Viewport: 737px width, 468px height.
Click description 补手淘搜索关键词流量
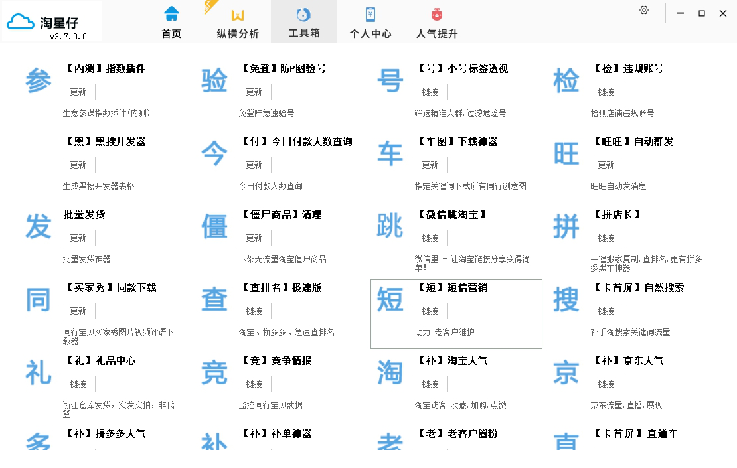point(630,332)
